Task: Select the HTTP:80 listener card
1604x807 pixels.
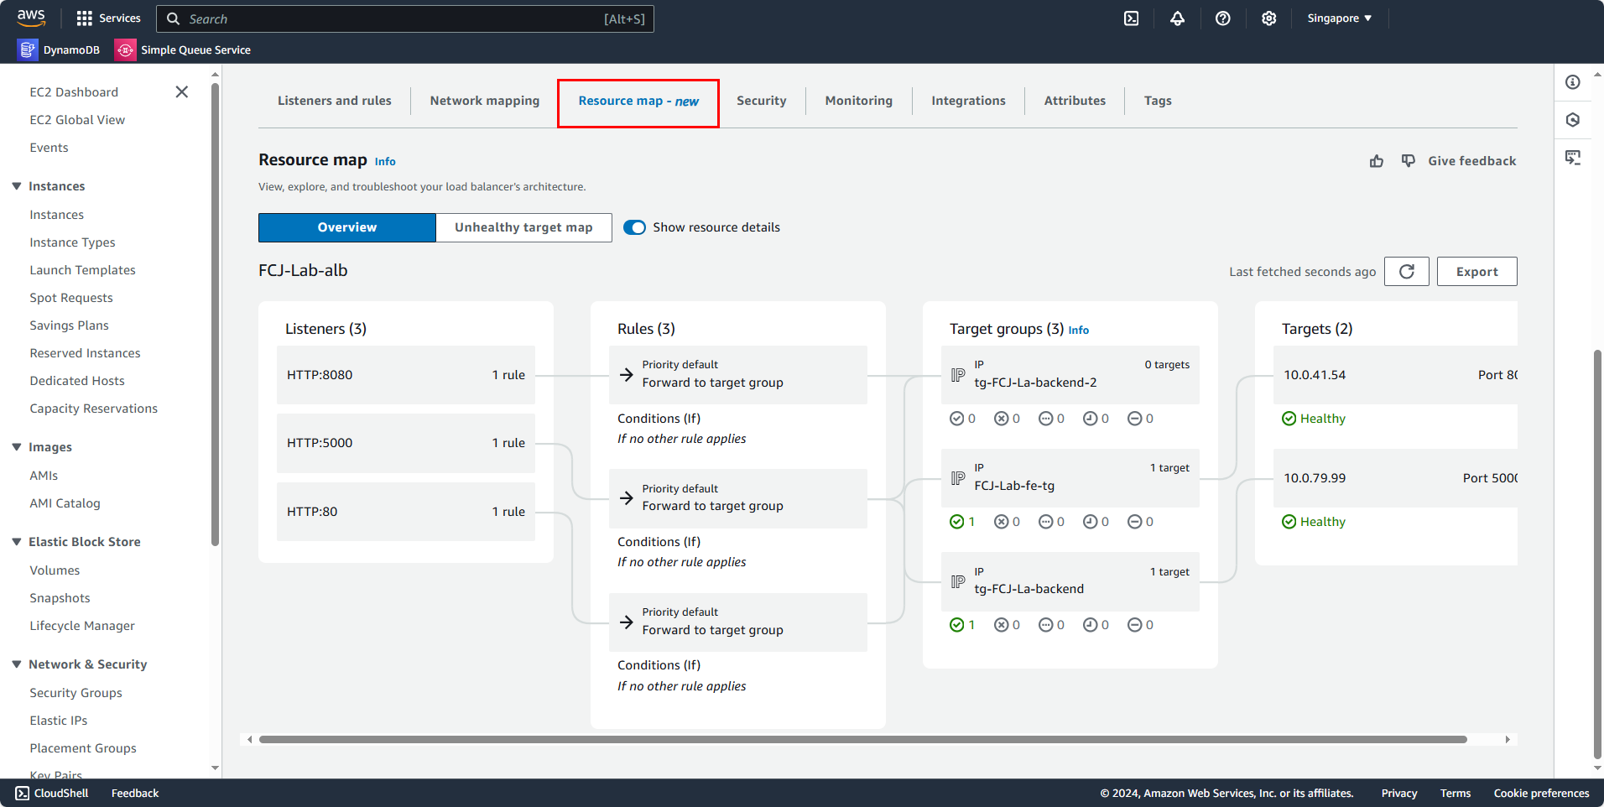Action: 406,512
